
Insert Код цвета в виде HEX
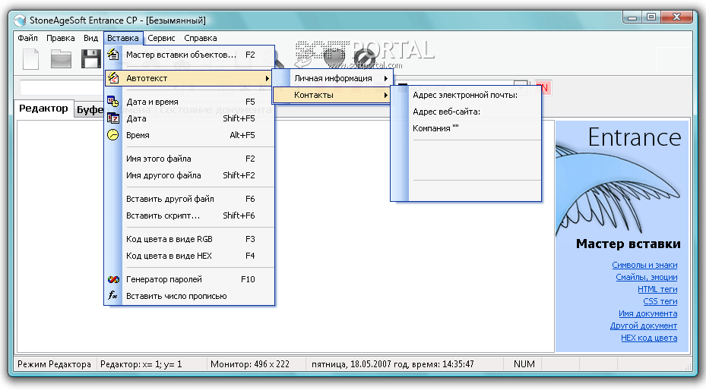[x=189, y=256]
